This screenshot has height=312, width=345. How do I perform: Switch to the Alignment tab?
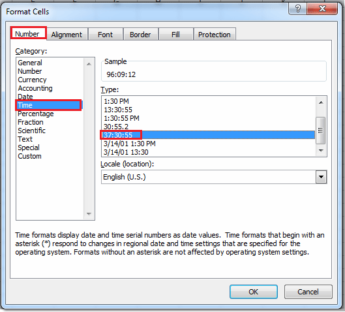click(67, 35)
